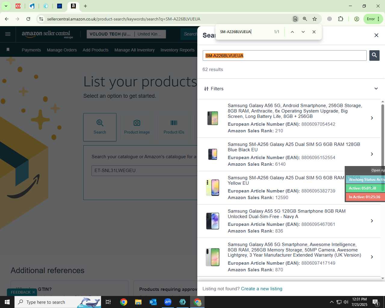Click the ET-SNL31LWEGEU catalogue search field

(144, 171)
